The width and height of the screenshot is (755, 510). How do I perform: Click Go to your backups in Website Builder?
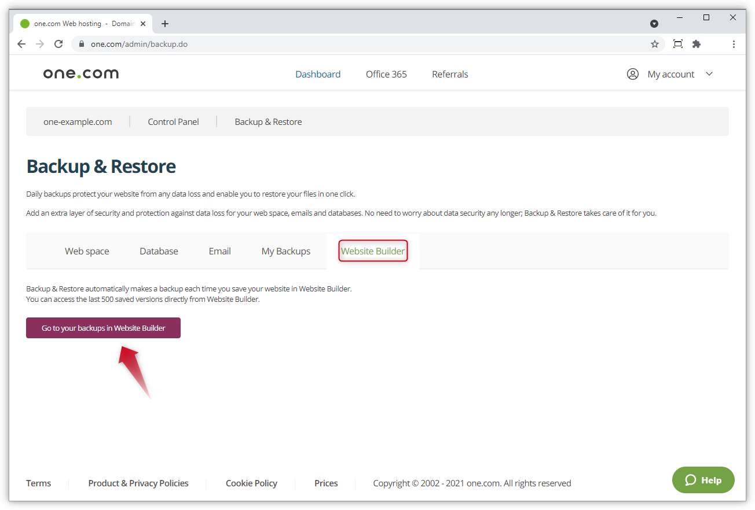(103, 327)
